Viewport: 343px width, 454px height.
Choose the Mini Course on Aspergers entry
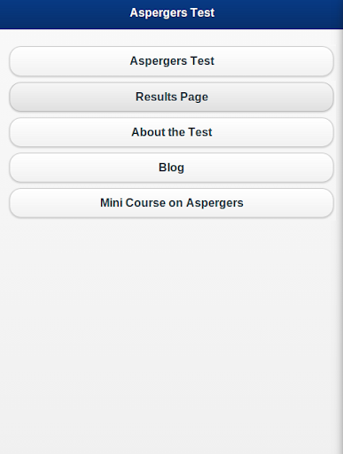[x=171, y=203]
